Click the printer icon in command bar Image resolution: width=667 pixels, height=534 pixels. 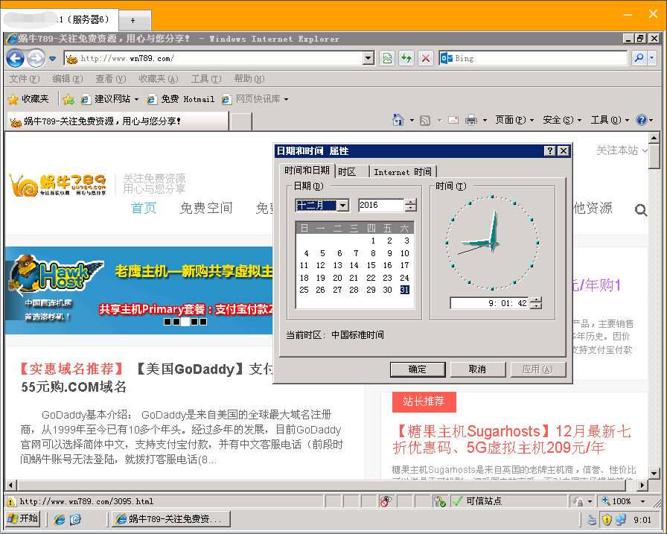470,120
